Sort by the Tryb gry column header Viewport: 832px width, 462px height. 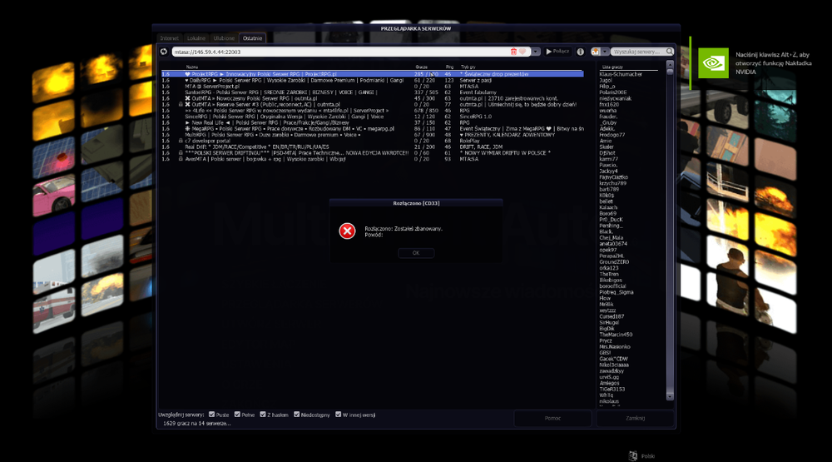[x=468, y=67]
